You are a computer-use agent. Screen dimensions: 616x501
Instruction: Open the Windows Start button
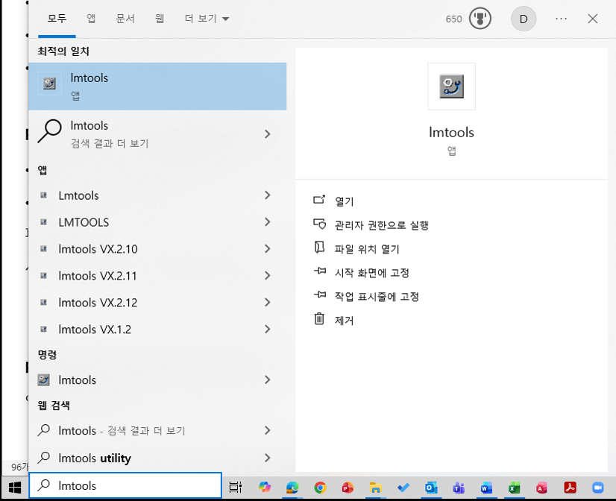tap(15, 488)
